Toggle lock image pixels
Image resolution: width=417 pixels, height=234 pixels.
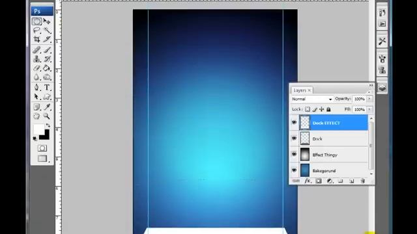(315, 109)
